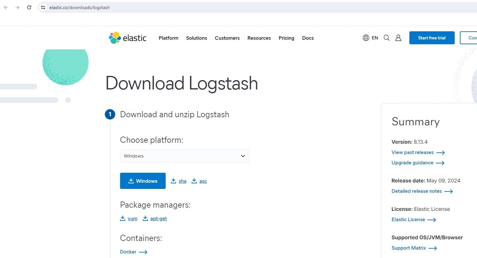Open Detailed release notes link

416,191
